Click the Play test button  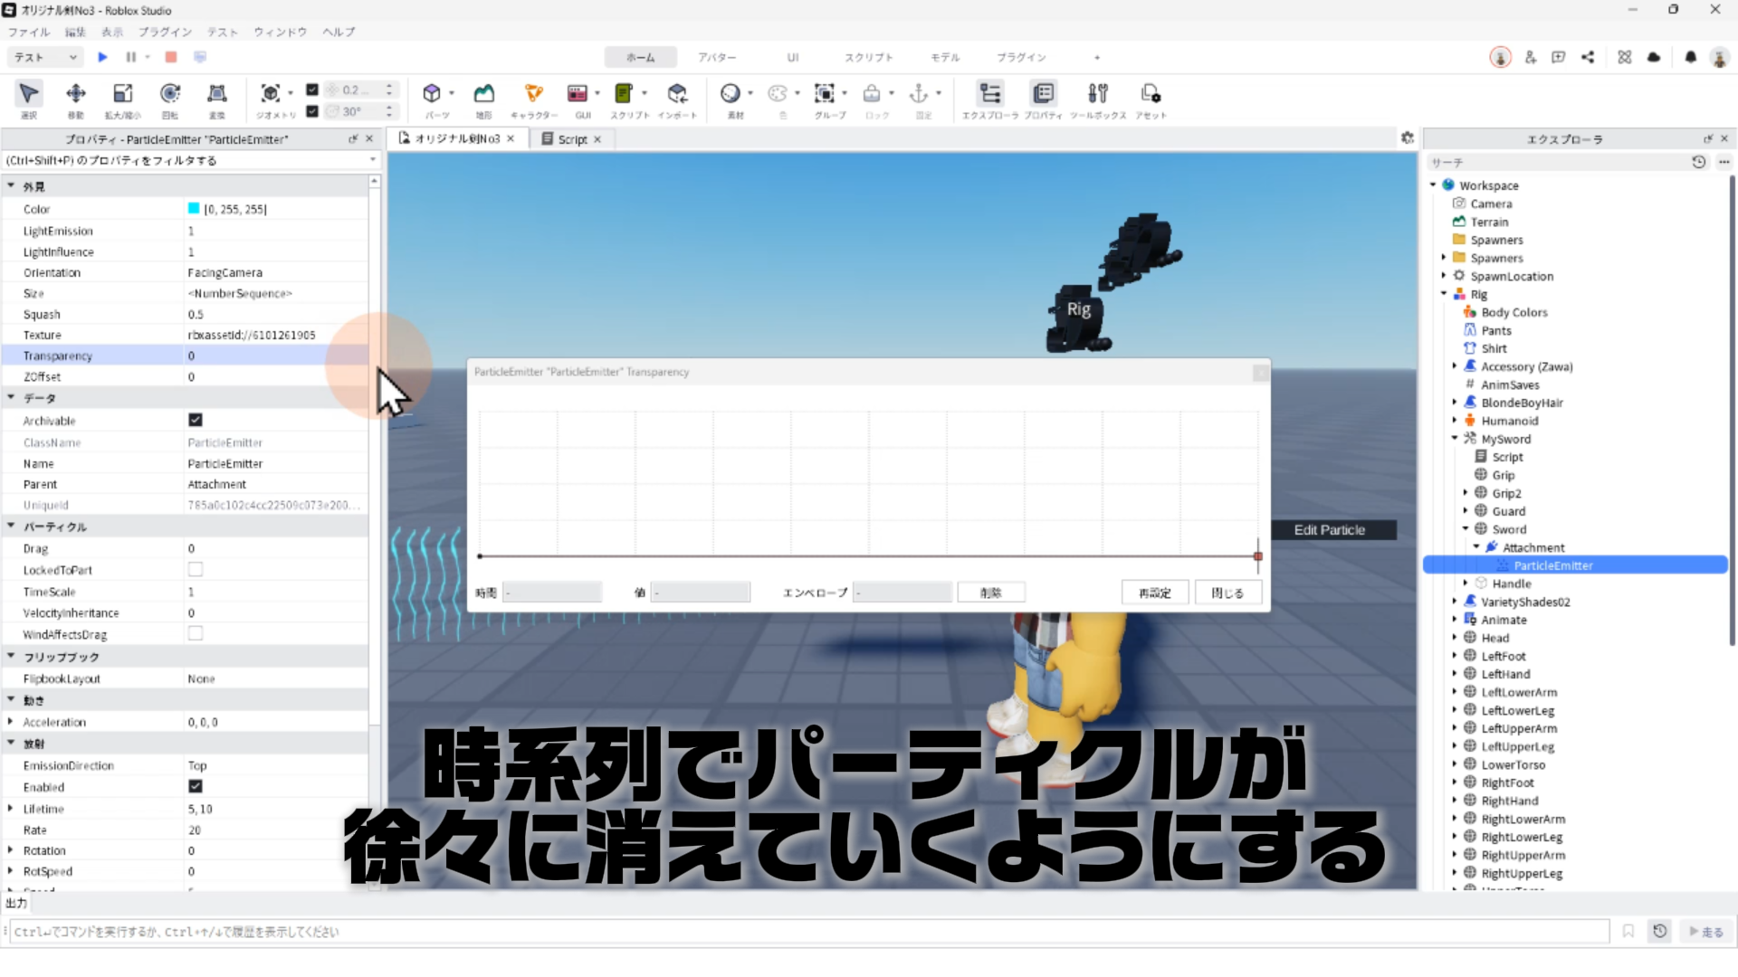[102, 57]
